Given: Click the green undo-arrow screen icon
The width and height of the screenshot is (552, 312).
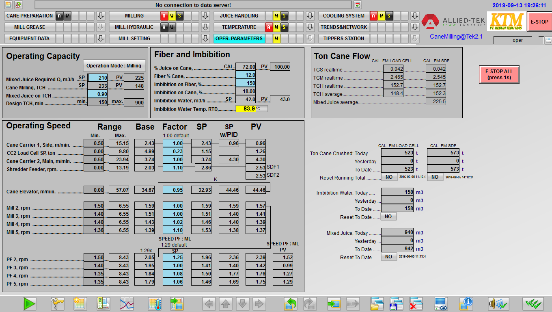Looking at the screenshot, I should point(291,303).
